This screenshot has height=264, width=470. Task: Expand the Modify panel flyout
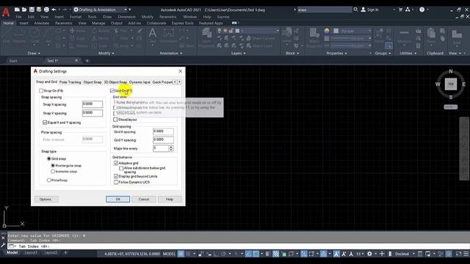[106, 54]
